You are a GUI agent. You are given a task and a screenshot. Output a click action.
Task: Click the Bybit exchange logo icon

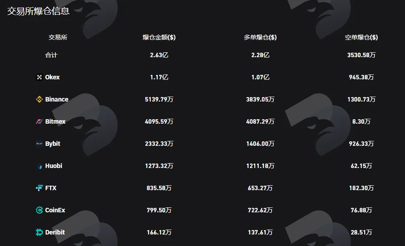[39, 144]
